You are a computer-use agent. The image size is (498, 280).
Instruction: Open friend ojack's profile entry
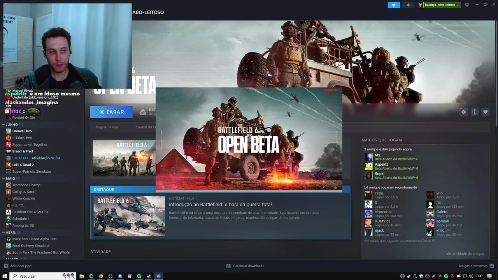pos(382,233)
